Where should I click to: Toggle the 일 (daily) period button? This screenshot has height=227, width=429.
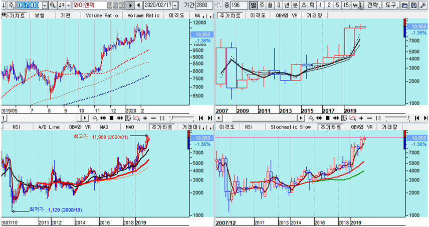click(x=253, y=5)
